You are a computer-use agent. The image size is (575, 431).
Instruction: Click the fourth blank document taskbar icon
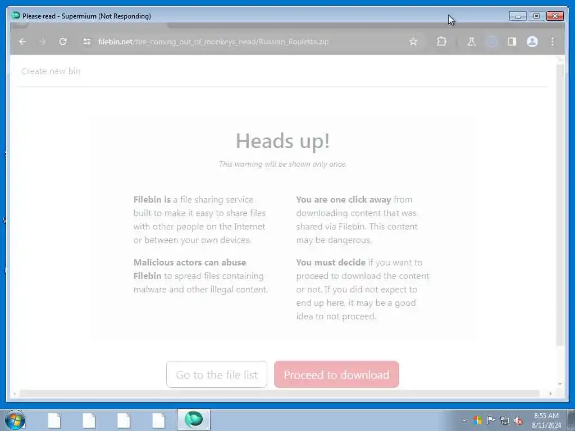158,420
